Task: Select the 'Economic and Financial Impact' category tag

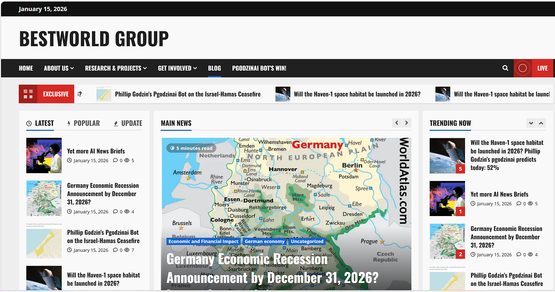Action: tap(204, 241)
